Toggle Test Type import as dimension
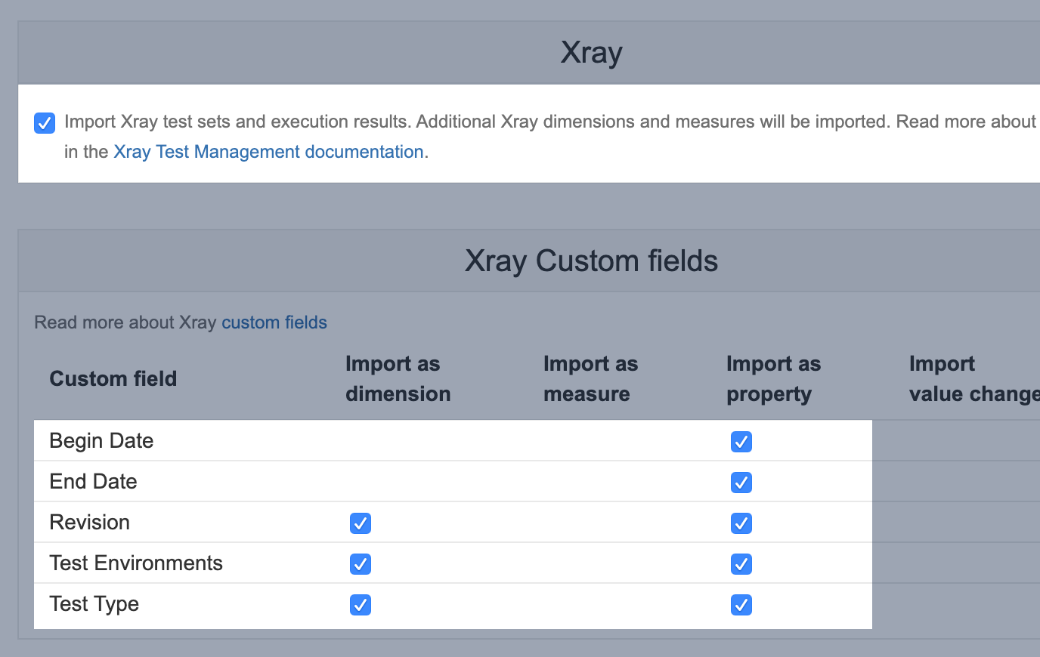This screenshot has height=657, width=1040. pos(361,605)
